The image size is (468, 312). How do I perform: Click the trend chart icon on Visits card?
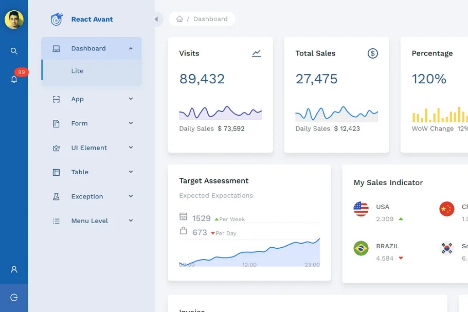[257, 53]
